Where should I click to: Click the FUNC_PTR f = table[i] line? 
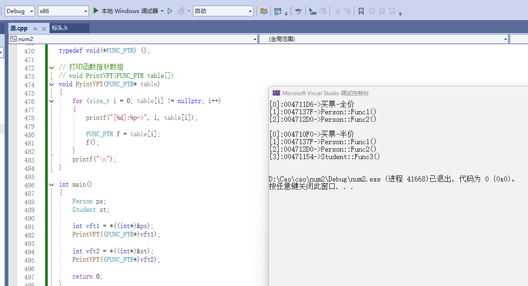click(x=123, y=134)
